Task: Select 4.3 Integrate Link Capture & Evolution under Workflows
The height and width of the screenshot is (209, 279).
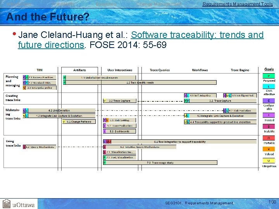Action: coord(220,116)
